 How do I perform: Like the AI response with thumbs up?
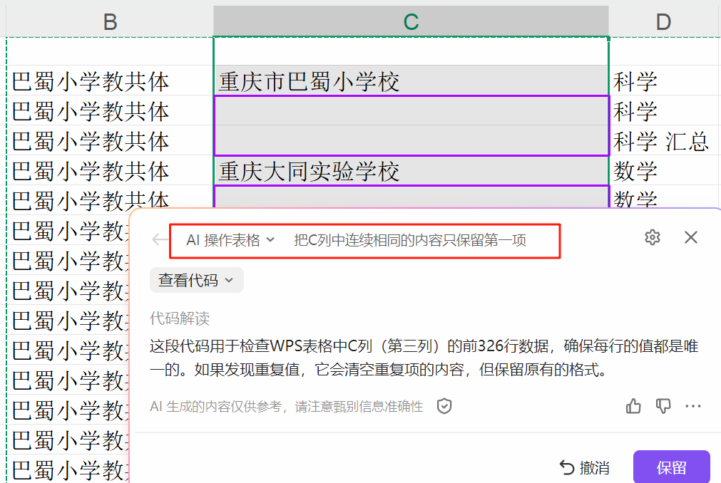click(x=633, y=405)
